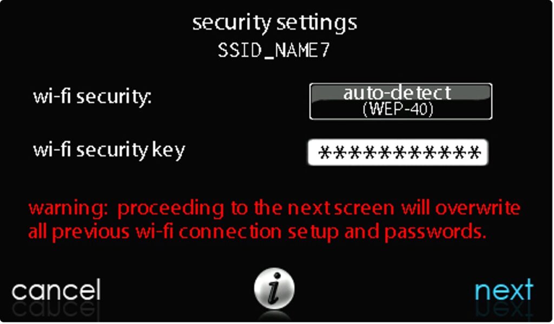Tap next to continue setup

pyautogui.click(x=504, y=290)
